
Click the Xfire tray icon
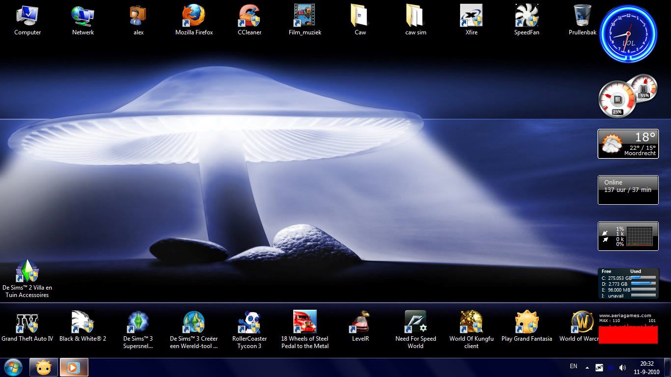pyautogui.click(x=599, y=367)
